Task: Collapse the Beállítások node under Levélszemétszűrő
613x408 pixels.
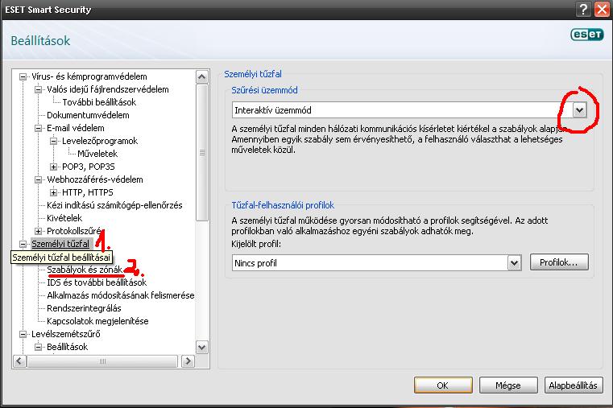Action: click(39, 348)
